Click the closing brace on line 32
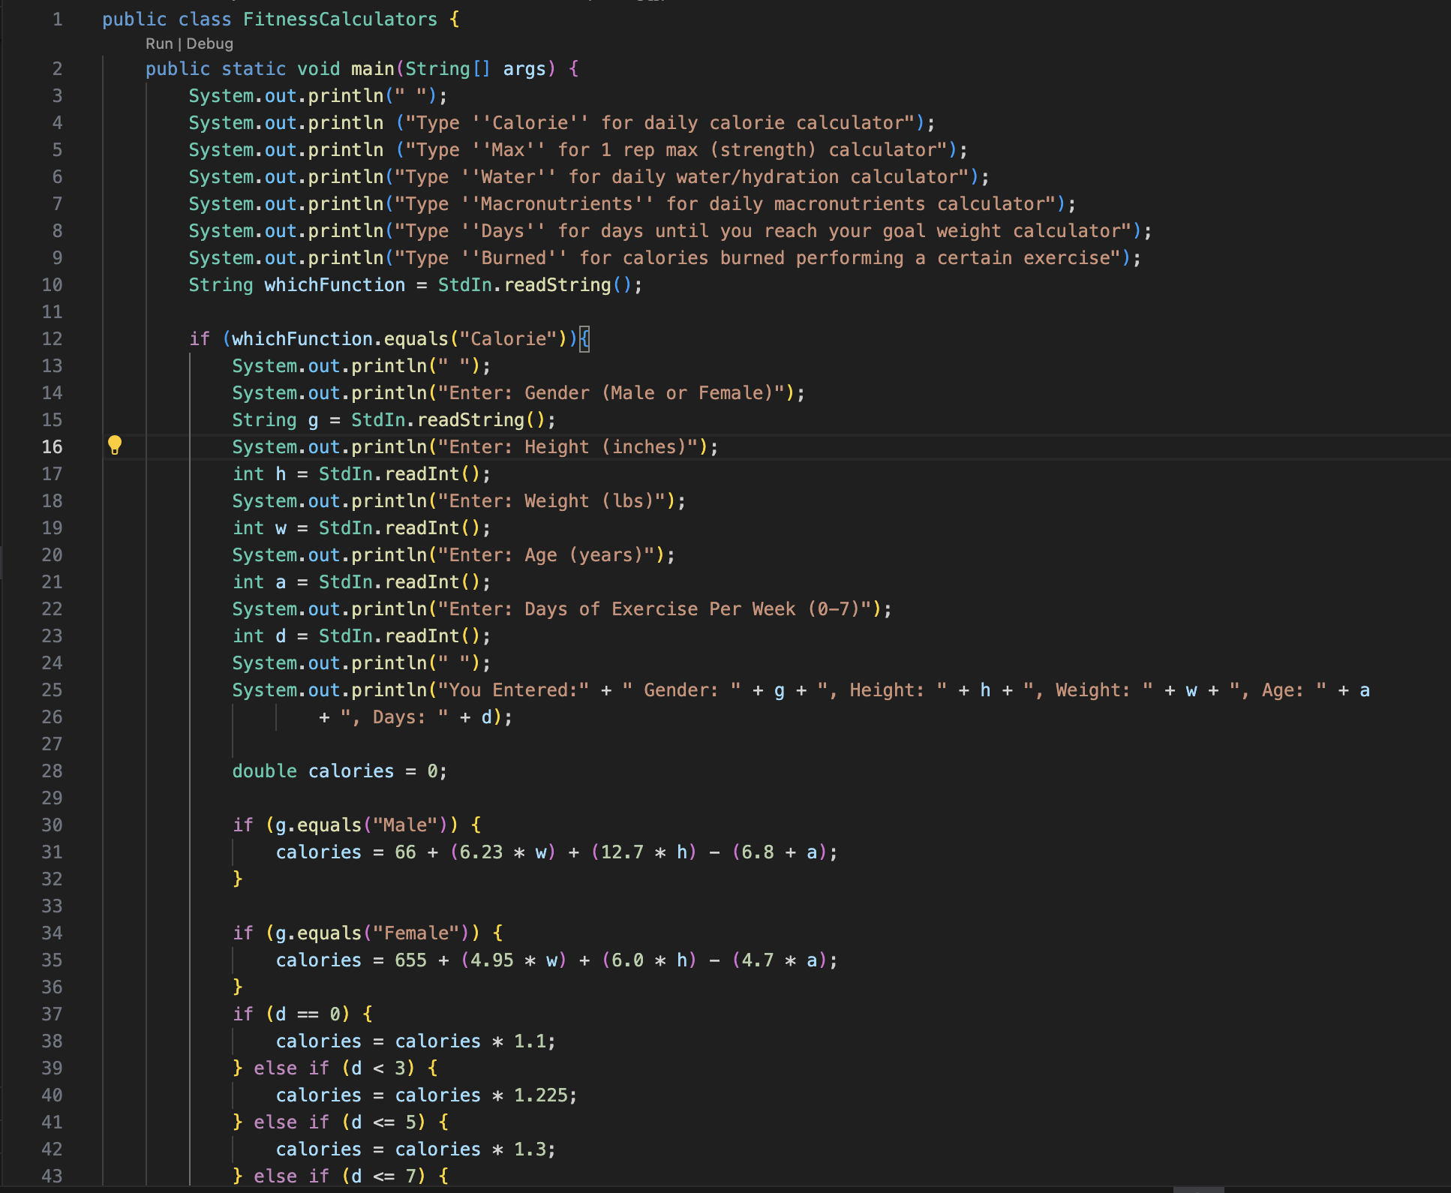Image resolution: width=1451 pixels, height=1193 pixels. pyautogui.click(x=238, y=879)
